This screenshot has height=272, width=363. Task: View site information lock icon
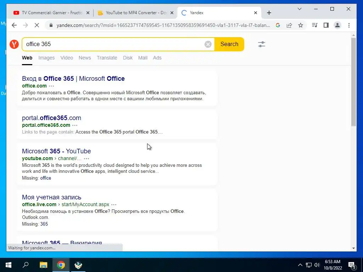click(51, 25)
